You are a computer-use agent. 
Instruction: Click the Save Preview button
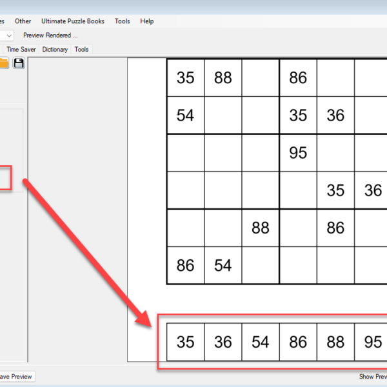[15, 377]
